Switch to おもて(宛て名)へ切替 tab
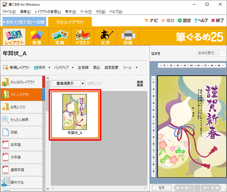Image resolution: width=227 pixels, height=192 pixels. point(24,22)
